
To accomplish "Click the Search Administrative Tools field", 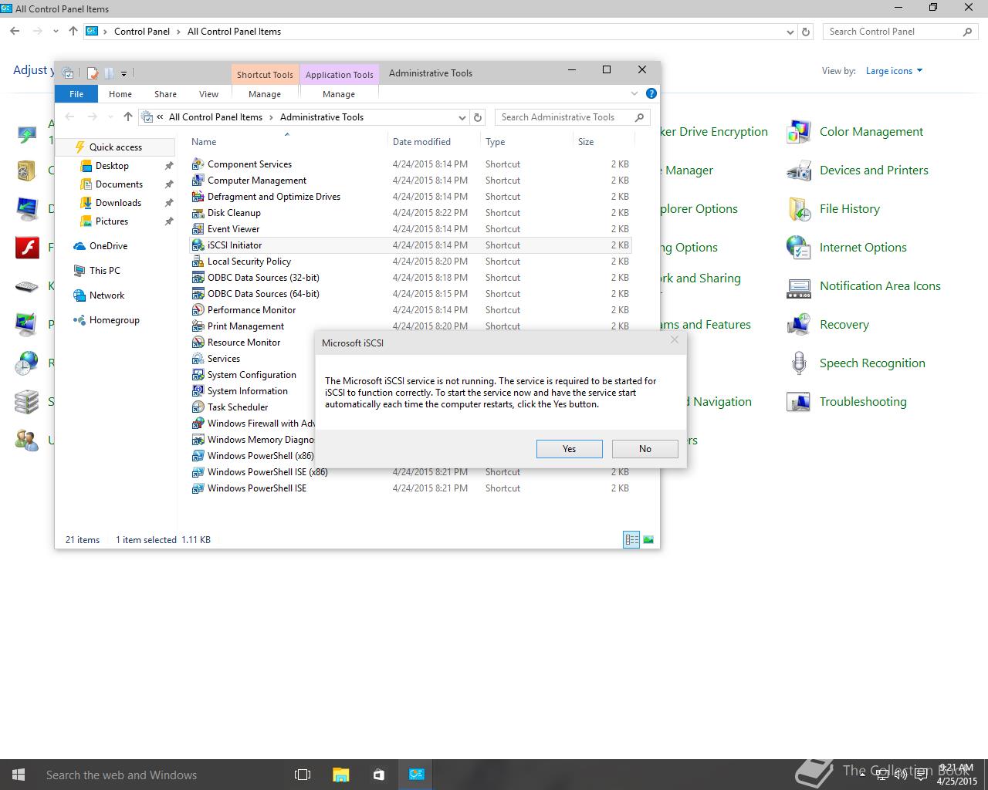I will coord(572,117).
